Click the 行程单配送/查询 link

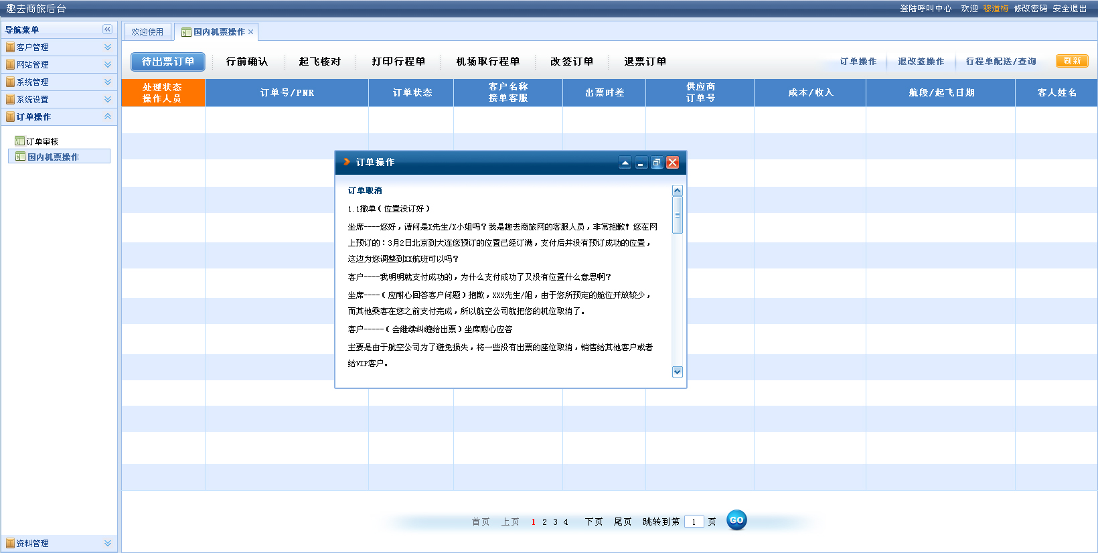1001,62
